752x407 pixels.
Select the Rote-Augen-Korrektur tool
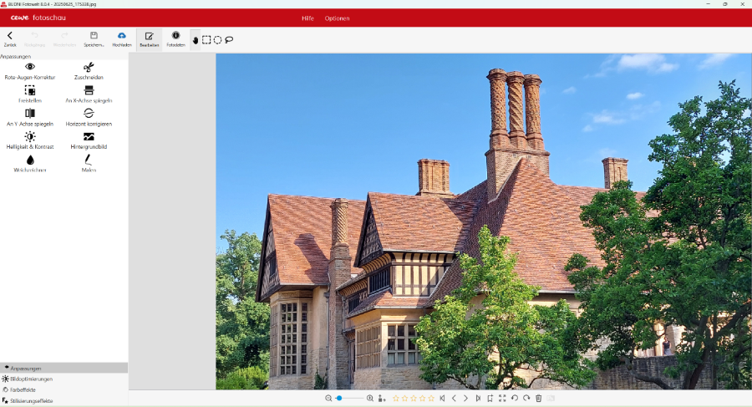pos(30,70)
